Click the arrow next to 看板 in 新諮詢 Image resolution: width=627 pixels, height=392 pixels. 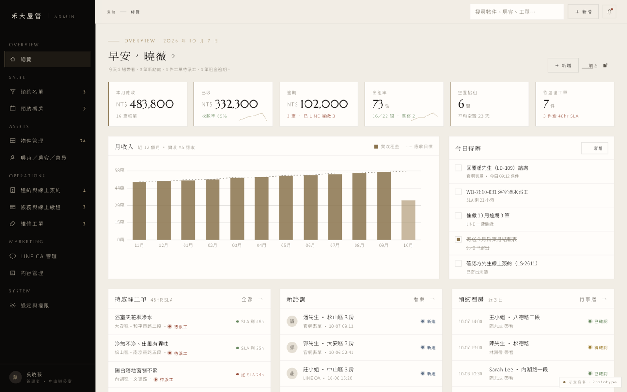(x=433, y=299)
